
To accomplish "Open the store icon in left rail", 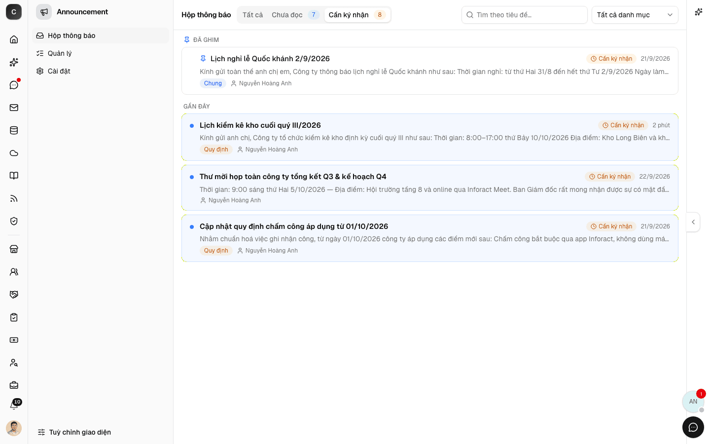I will pyautogui.click(x=14, y=249).
